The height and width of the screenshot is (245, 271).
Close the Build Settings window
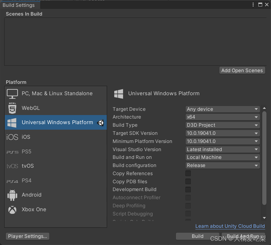tap(267, 5)
